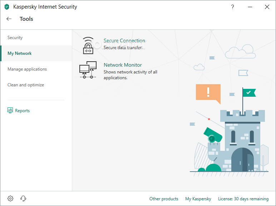Image resolution: width=276 pixels, height=206 pixels.
Task: Open support via the headset icon
Action: tap(23, 198)
